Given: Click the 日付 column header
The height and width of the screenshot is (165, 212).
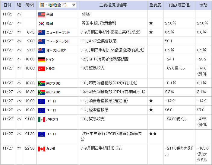Looking at the screenshot, I should [x=8, y=5].
